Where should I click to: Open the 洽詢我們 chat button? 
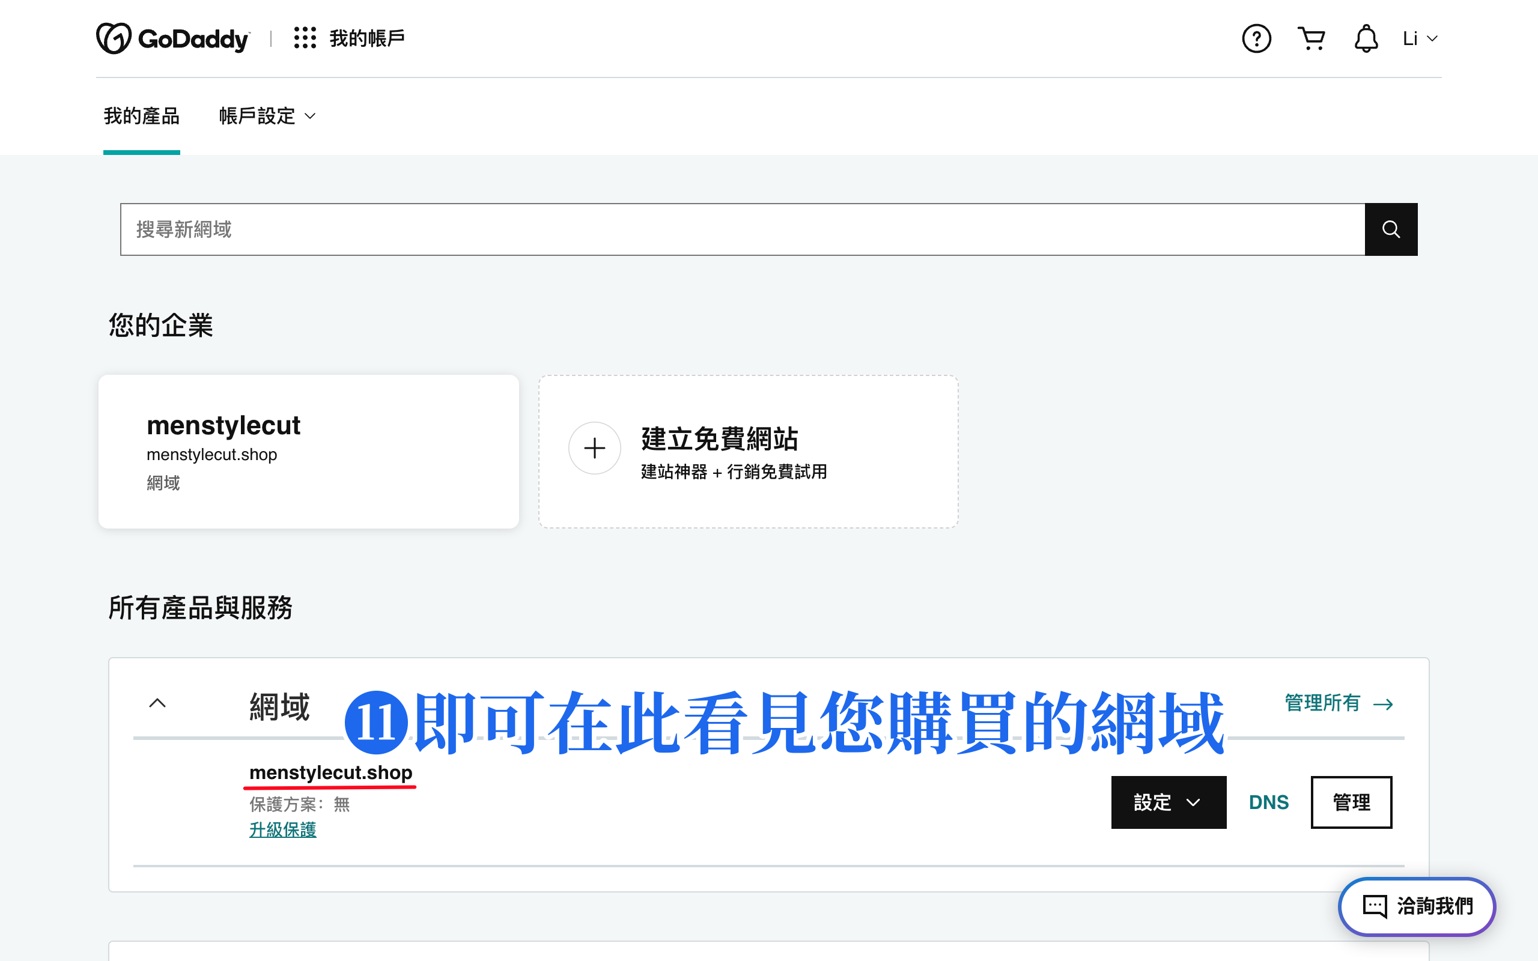[x=1417, y=906]
